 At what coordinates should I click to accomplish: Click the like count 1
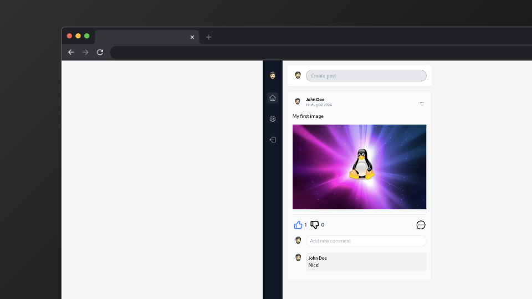coord(305,225)
